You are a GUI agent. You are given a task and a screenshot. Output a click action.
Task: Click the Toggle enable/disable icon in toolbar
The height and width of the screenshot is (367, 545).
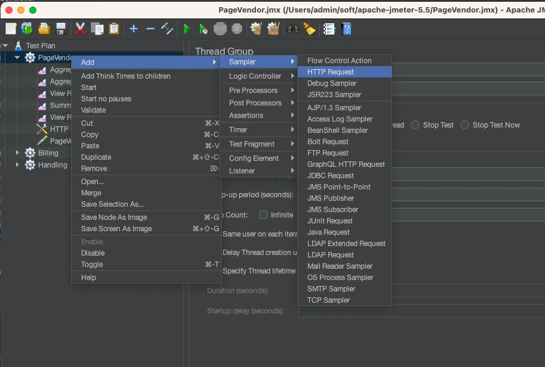click(167, 29)
